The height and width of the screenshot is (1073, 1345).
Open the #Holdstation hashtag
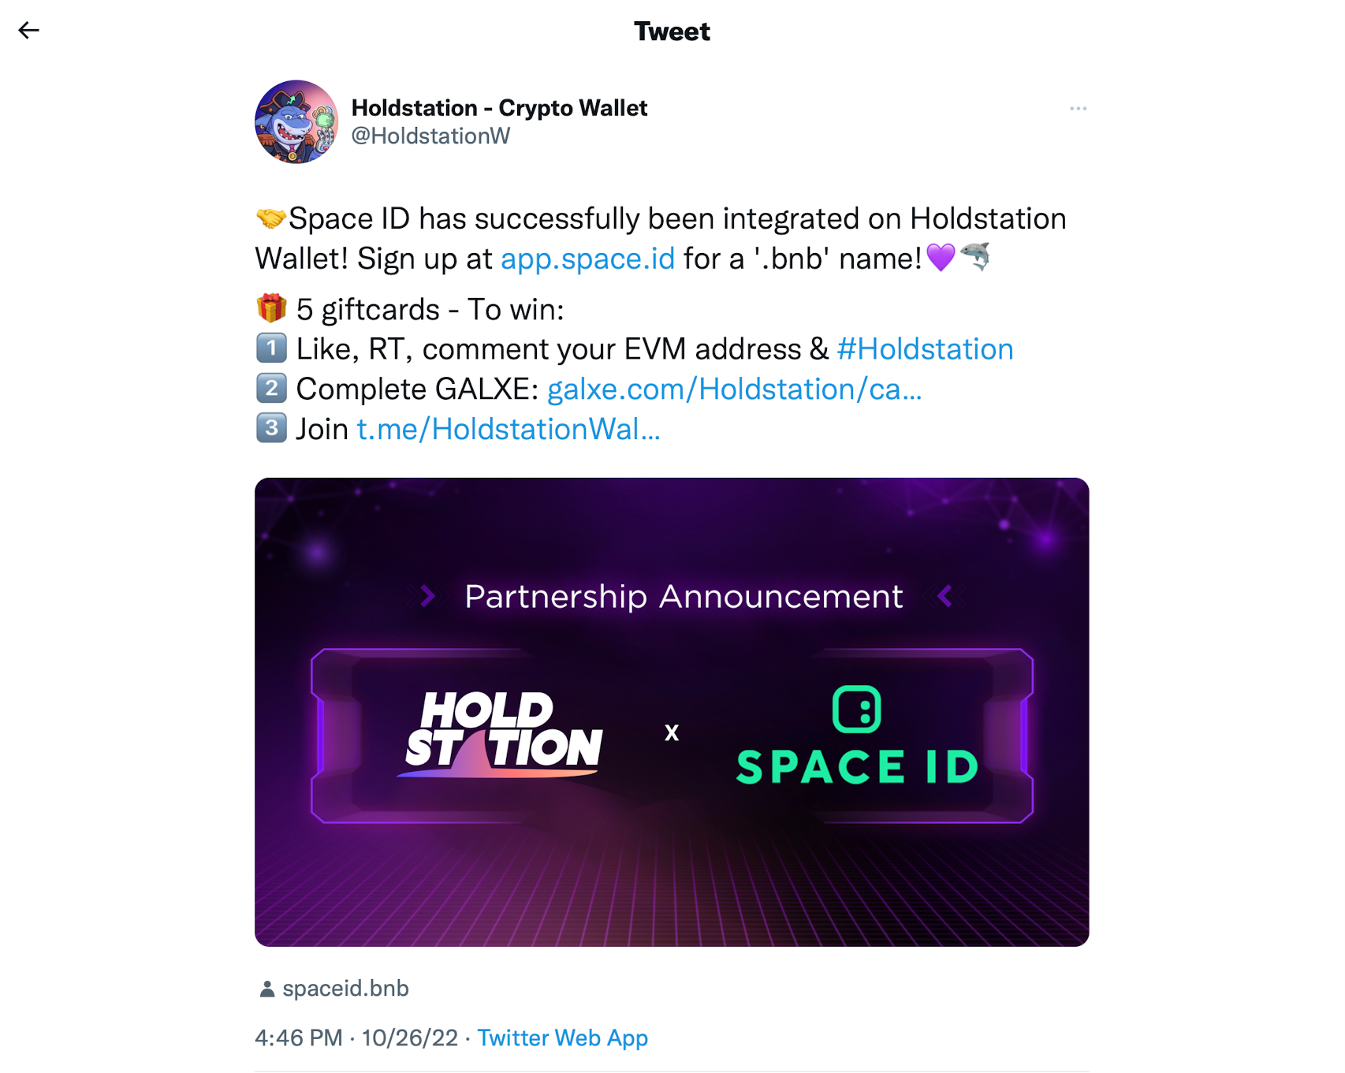(x=925, y=348)
